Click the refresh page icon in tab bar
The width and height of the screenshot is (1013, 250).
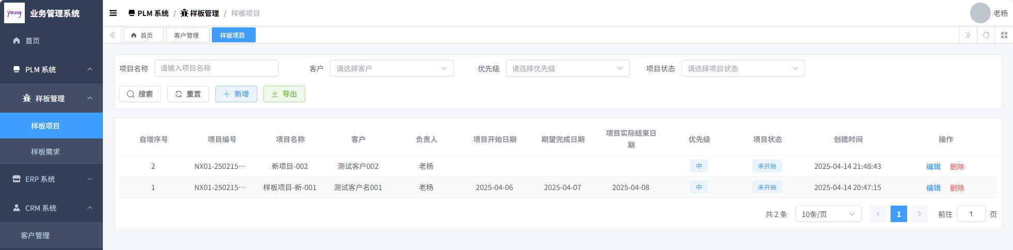(986, 35)
